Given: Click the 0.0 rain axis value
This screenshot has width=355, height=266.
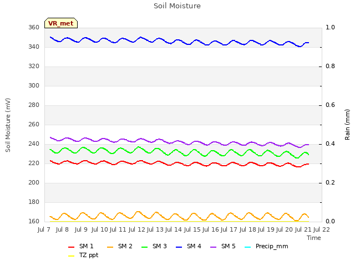Looking at the screenshot, I should click(x=330, y=222).
